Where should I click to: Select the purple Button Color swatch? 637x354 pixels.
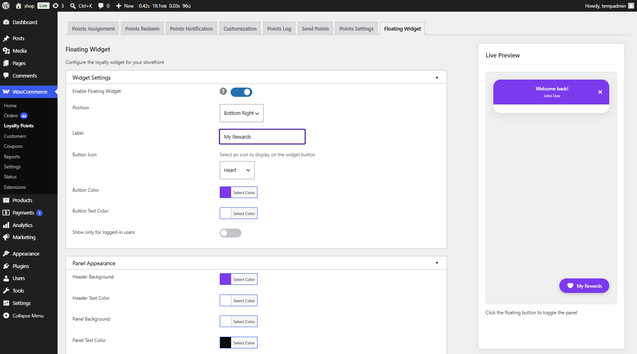pos(225,192)
